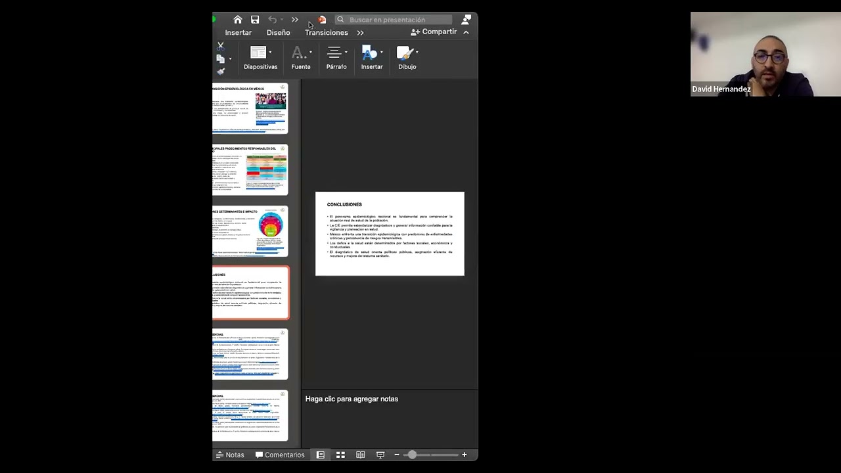Image resolution: width=841 pixels, height=473 pixels.
Task: Open the Insertar shapes and text group
Action: [371, 58]
